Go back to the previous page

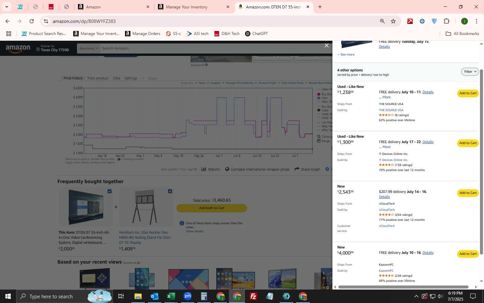[7, 21]
